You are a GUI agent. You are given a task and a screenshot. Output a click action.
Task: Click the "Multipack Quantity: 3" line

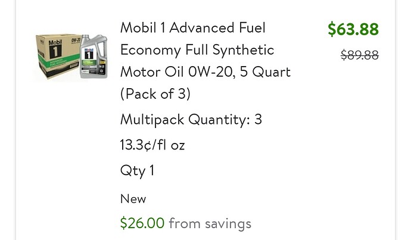click(191, 120)
